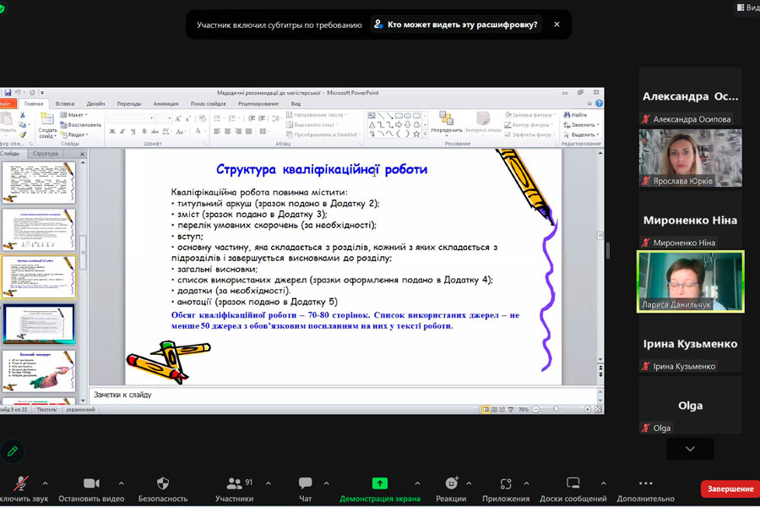Open the Participants list

tap(234, 483)
